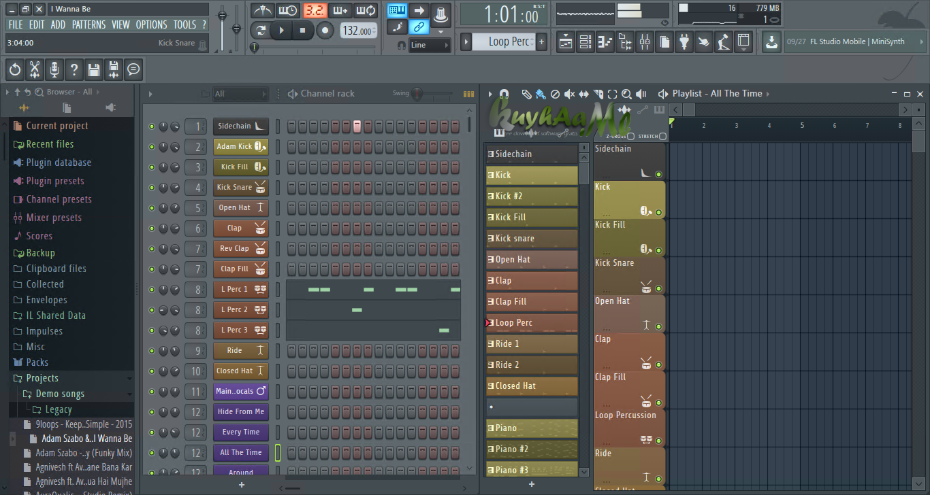Save the project with the floppy icon

click(94, 69)
